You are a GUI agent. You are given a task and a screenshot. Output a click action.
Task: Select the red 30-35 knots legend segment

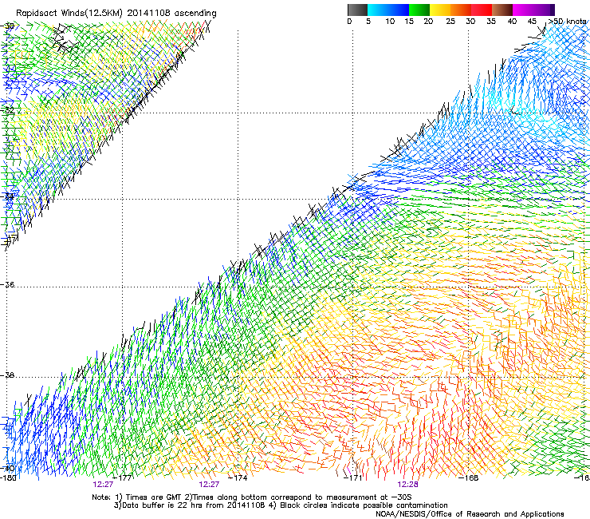(x=482, y=10)
